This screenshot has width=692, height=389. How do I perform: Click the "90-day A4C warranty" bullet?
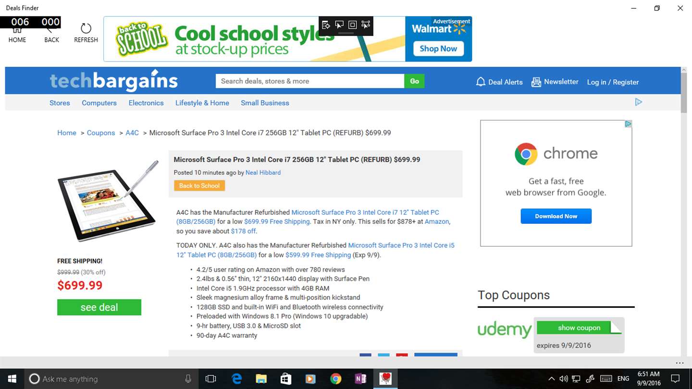pos(227,335)
